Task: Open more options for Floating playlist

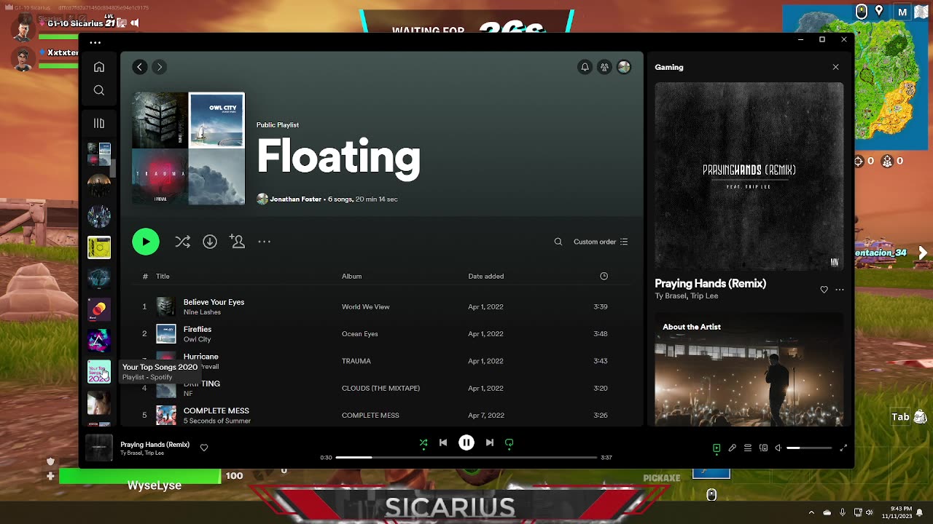Action: point(265,242)
